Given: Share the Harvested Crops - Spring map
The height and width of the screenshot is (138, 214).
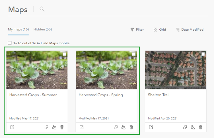Looking at the screenshot, I should pyautogui.click(x=124, y=127).
